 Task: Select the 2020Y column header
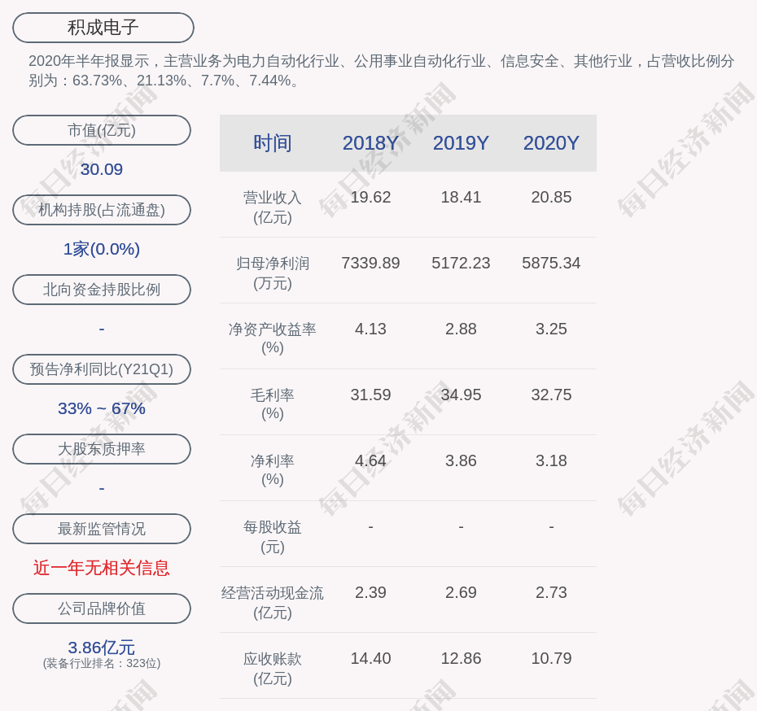(551, 143)
